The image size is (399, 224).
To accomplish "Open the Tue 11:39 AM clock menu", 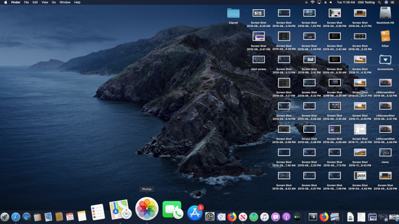I will [x=346, y=2].
